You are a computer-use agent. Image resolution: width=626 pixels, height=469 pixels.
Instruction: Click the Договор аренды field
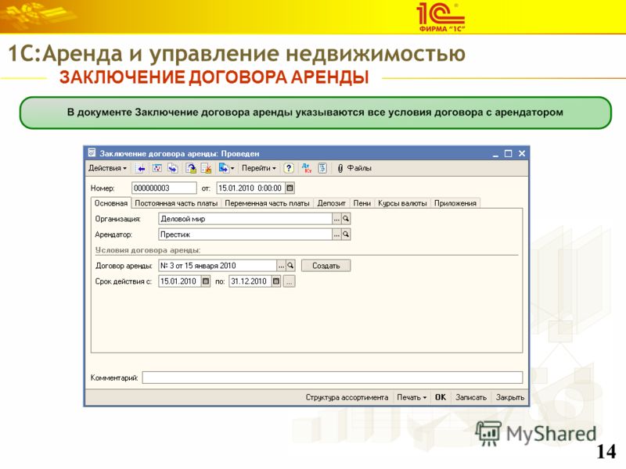coord(218,266)
